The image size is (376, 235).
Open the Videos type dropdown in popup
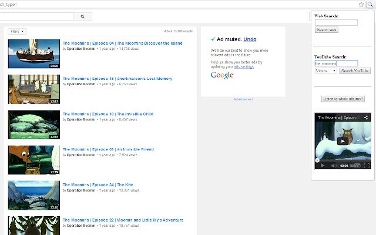[x=326, y=70]
